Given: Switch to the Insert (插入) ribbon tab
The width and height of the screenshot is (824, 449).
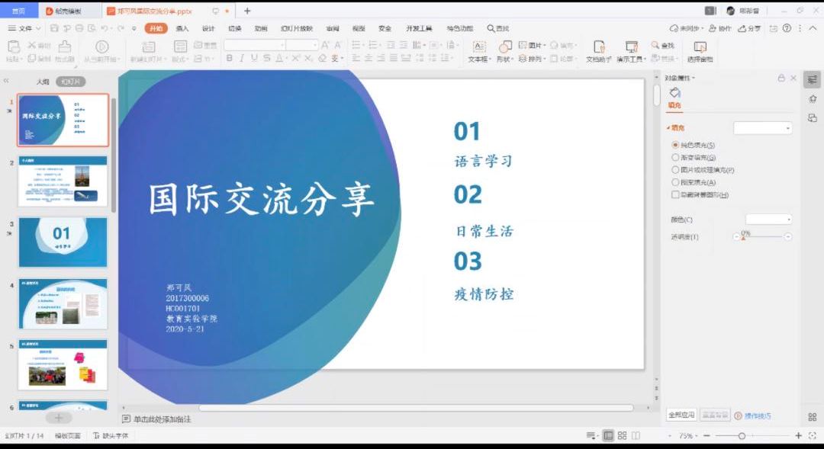Looking at the screenshot, I should pos(182,28).
